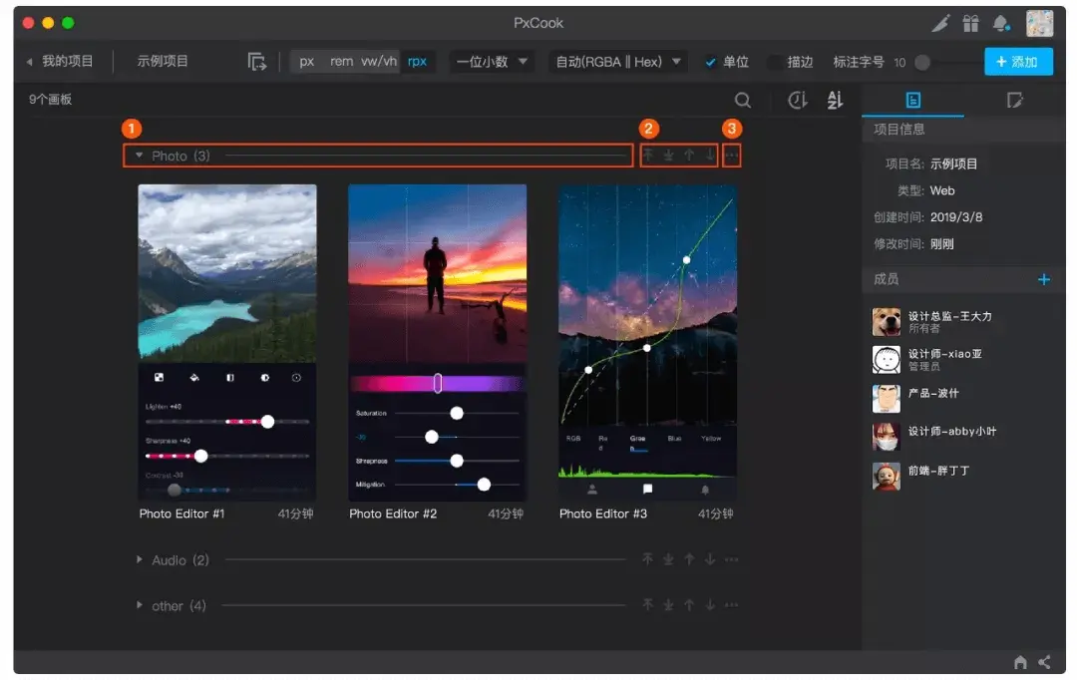The image size is (1077, 680).
Task: Click the search magnifier icon above artboards
Action: tap(743, 100)
